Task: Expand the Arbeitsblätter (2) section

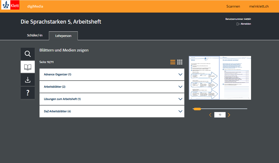Action: coord(180,87)
